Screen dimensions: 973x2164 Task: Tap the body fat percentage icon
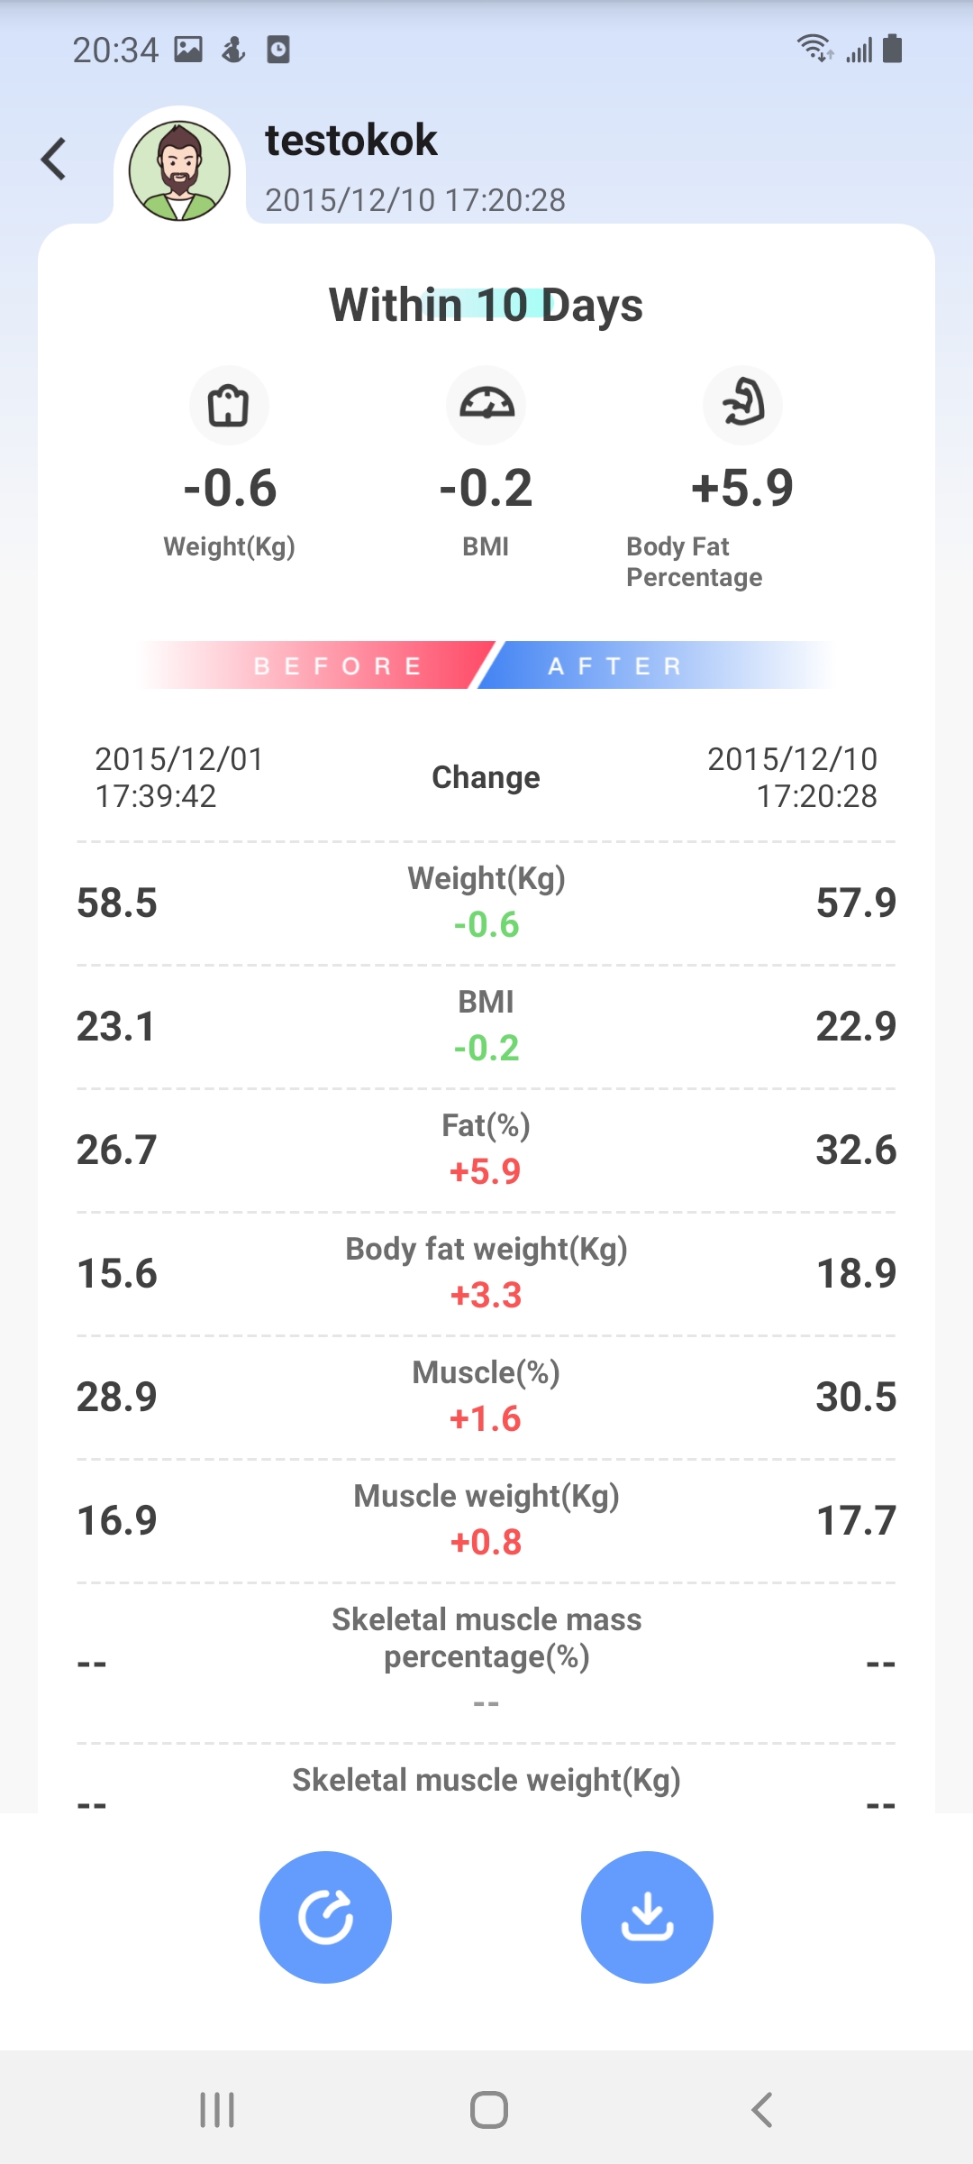pyautogui.click(x=742, y=405)
